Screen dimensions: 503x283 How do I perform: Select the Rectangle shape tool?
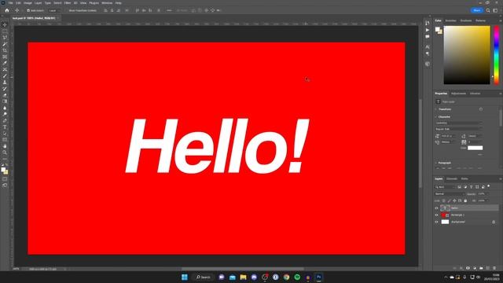pos(5,140)
